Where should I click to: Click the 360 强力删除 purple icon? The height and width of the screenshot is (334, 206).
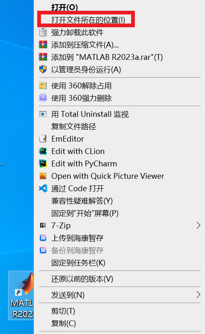pyautogui.click(x=43, y=98)
